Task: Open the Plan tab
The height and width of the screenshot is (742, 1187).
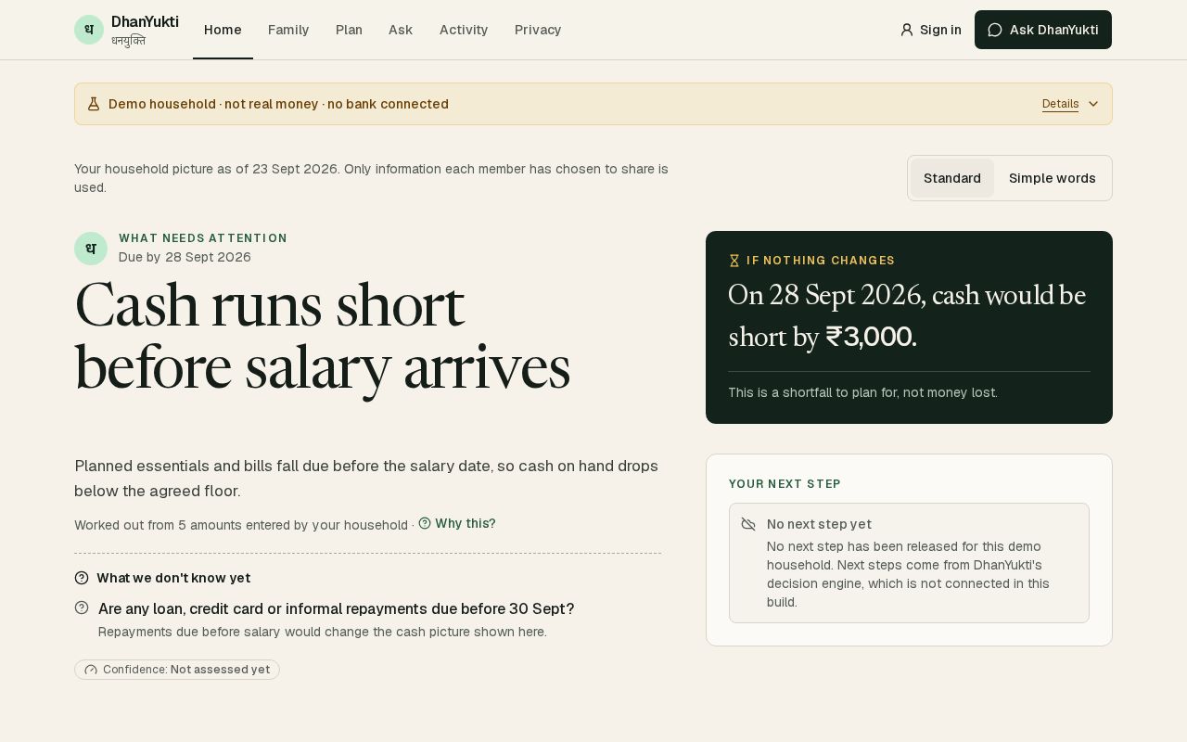Action: pos(349,30)
